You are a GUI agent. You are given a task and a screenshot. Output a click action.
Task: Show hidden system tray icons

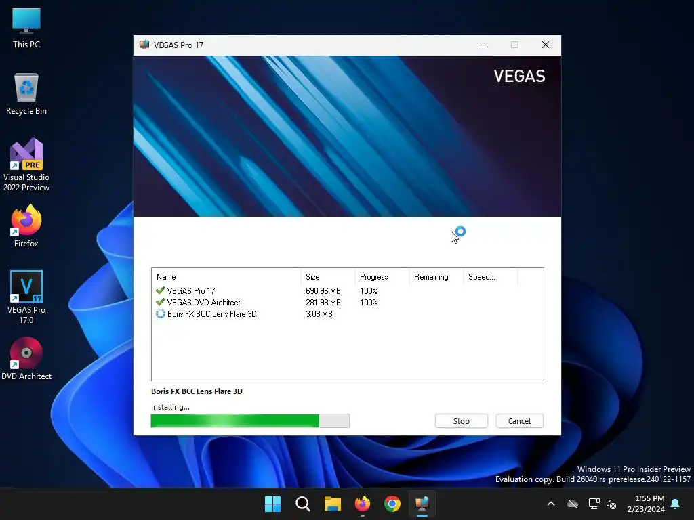551,504
